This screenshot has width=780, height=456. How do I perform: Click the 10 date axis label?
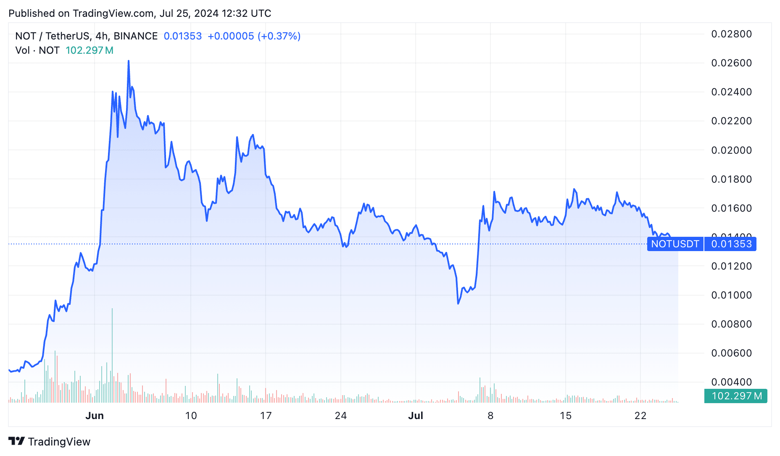coord(191,416)
